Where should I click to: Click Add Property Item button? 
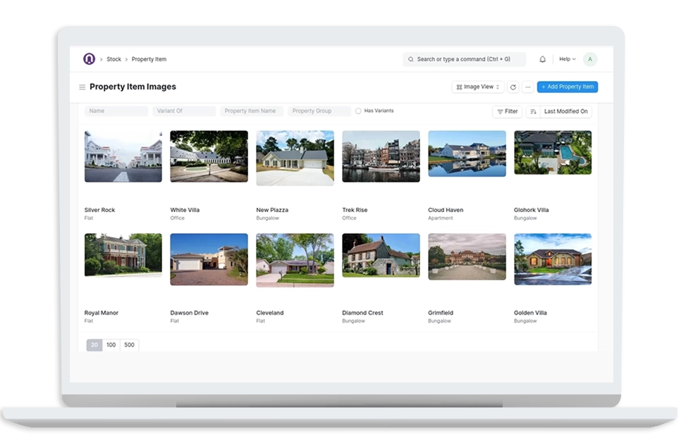(567, 87)
